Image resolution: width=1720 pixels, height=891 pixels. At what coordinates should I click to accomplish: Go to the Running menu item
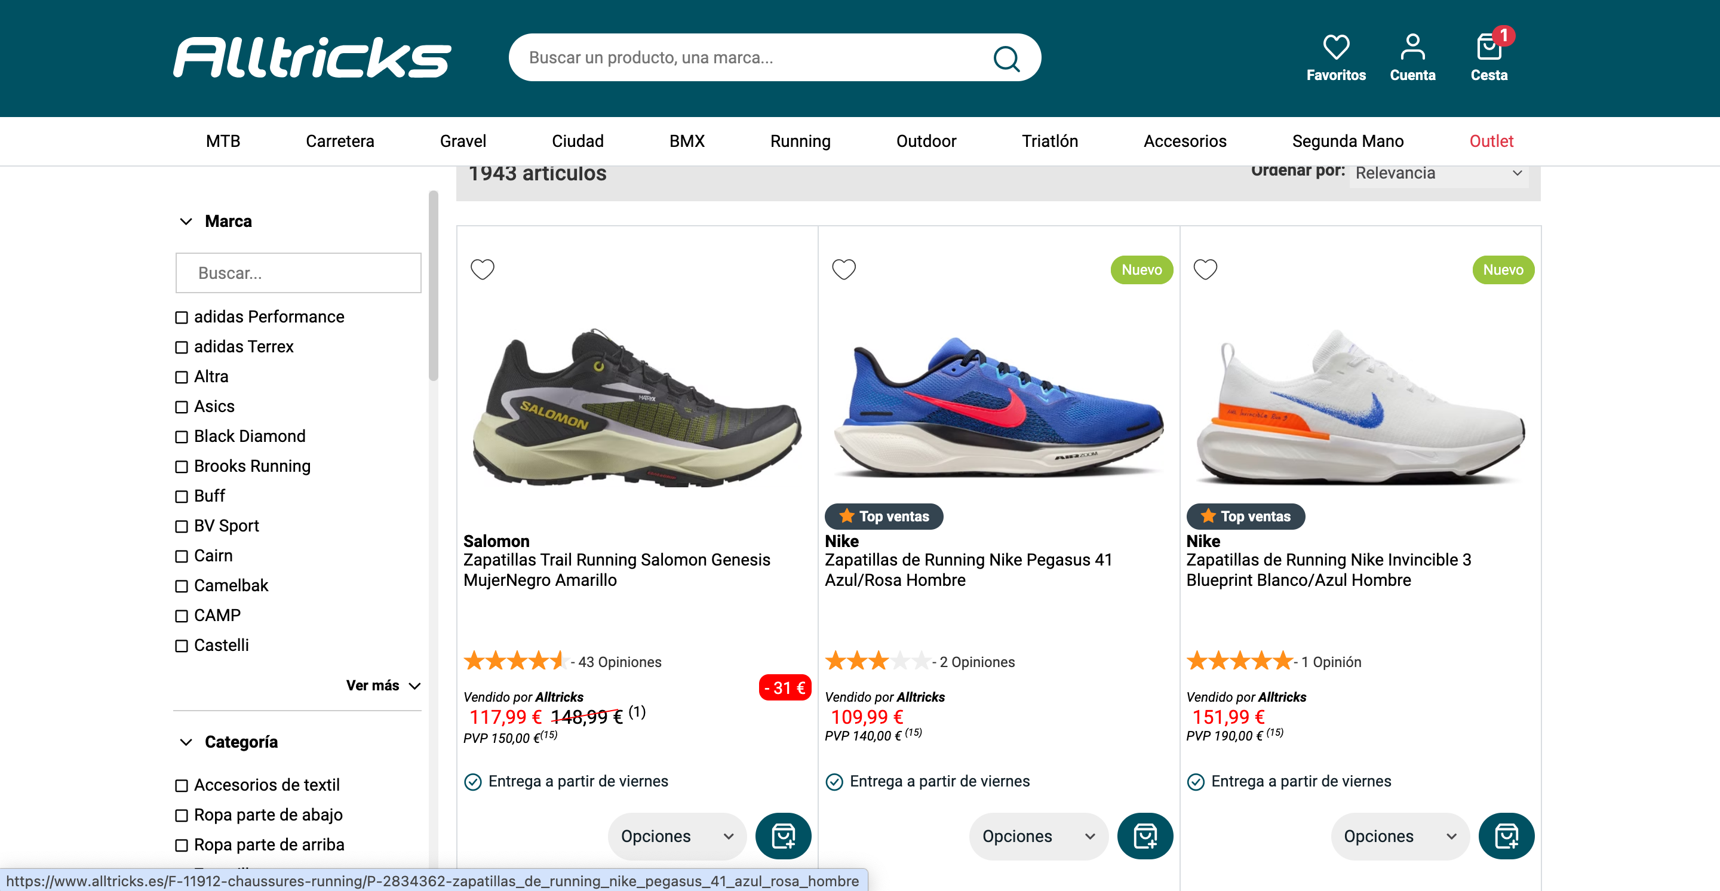click(x=800, y=141)
